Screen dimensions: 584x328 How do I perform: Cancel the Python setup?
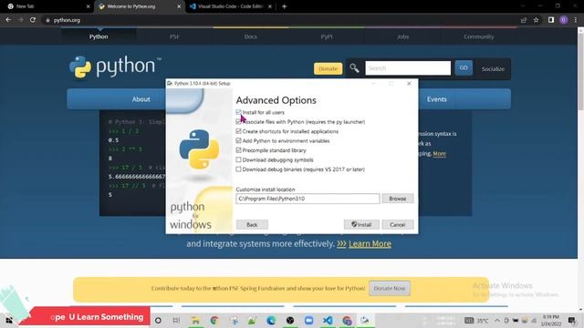(398, 225)
